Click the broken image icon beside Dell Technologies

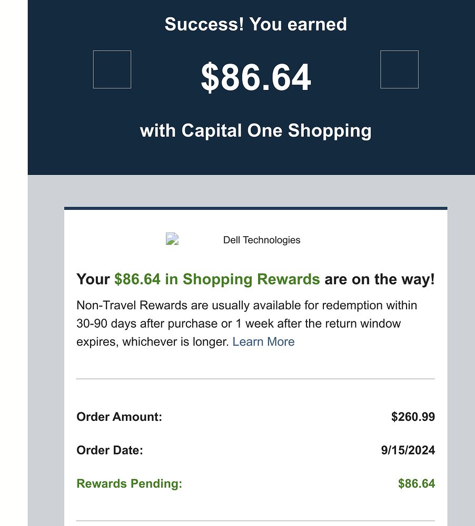click(x=172, y=240)
